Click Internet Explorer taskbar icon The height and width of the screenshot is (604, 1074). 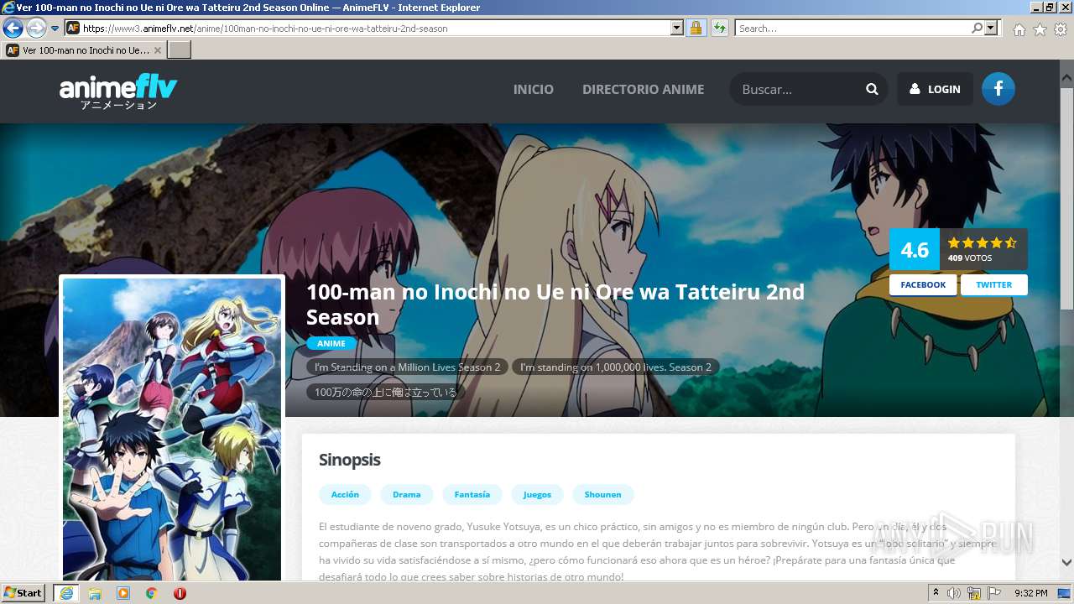pos(65,592)
